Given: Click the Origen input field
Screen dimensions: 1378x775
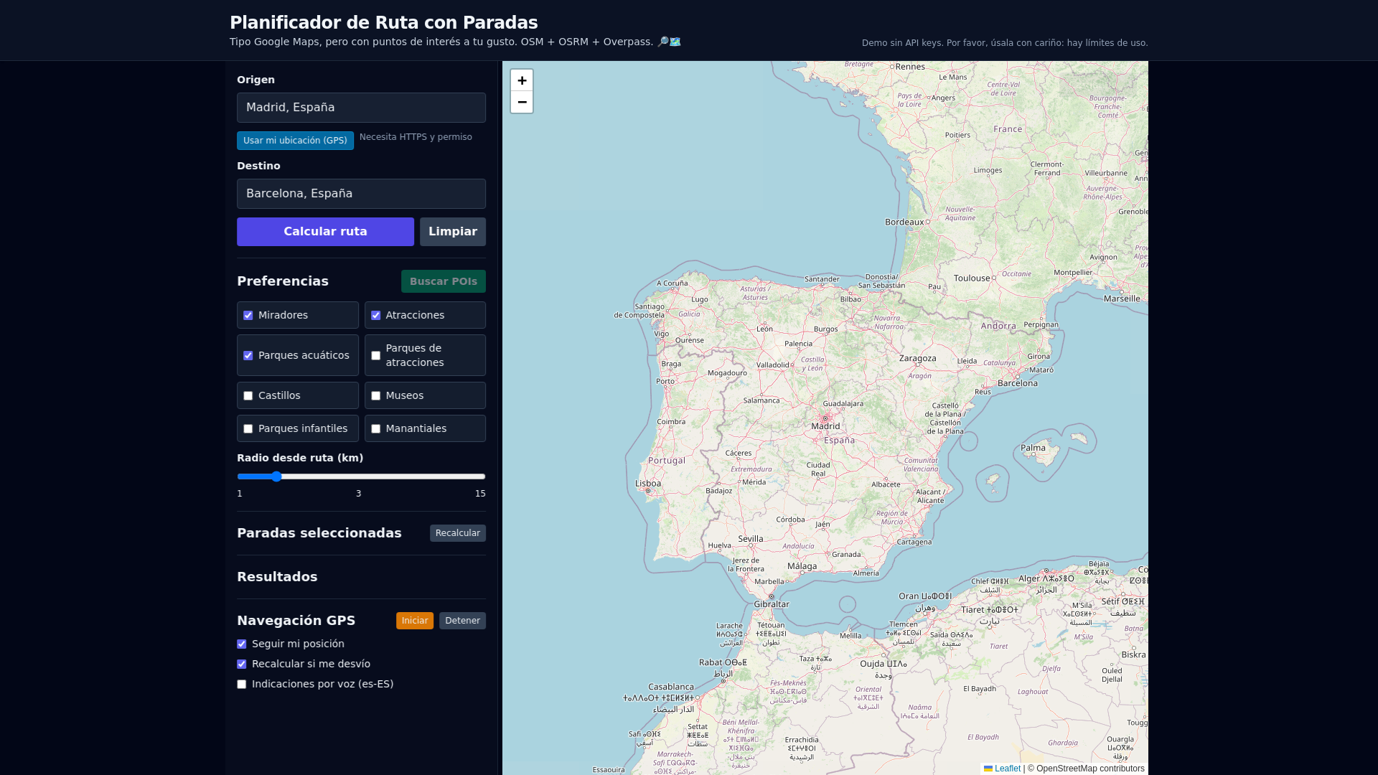Looking at the screenshot, I should click(x=361, y=108).
